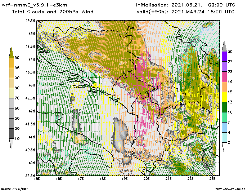Click the '43.5N' latitude label
The height and width of the screenshot is (191, 252).
point(30,72)
